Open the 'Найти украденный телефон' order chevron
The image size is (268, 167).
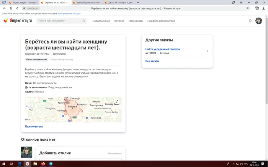[x=207, y=51]
